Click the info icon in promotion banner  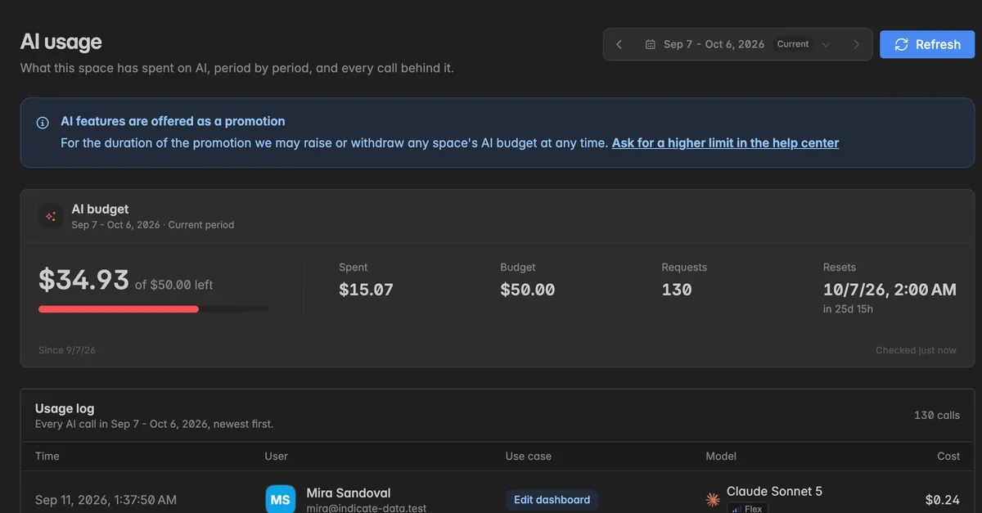43,123
